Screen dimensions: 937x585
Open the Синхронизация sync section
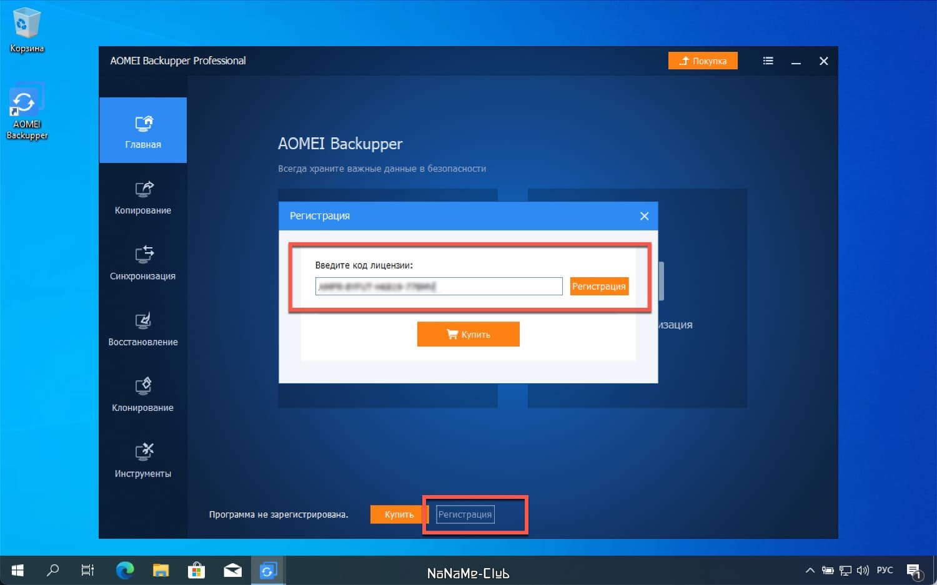143,262
